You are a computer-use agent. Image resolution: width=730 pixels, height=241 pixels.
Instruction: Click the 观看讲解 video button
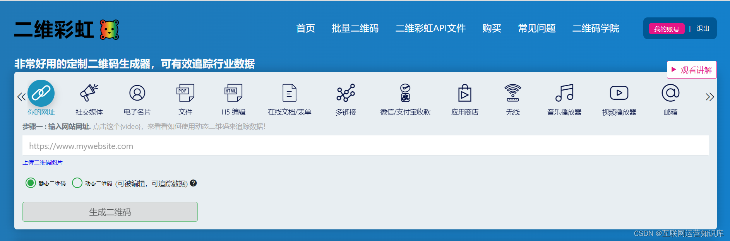click(x=692, y=70)
